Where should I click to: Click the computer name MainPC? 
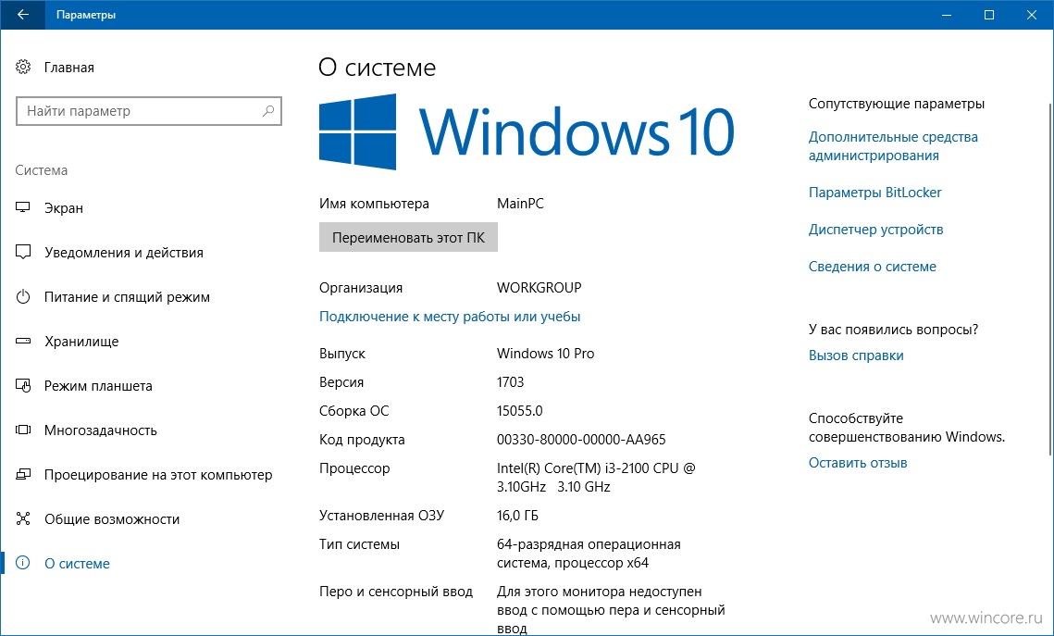520,204
